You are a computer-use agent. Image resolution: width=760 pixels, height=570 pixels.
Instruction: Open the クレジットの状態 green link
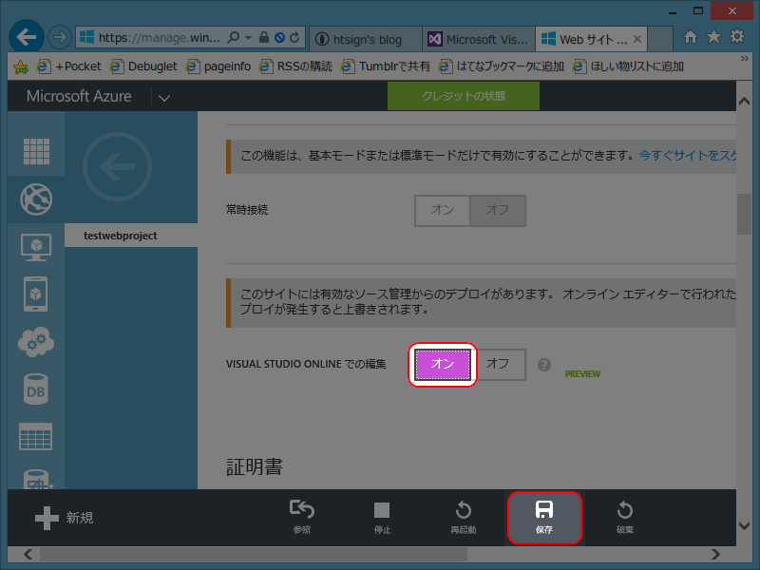point(463,96)
